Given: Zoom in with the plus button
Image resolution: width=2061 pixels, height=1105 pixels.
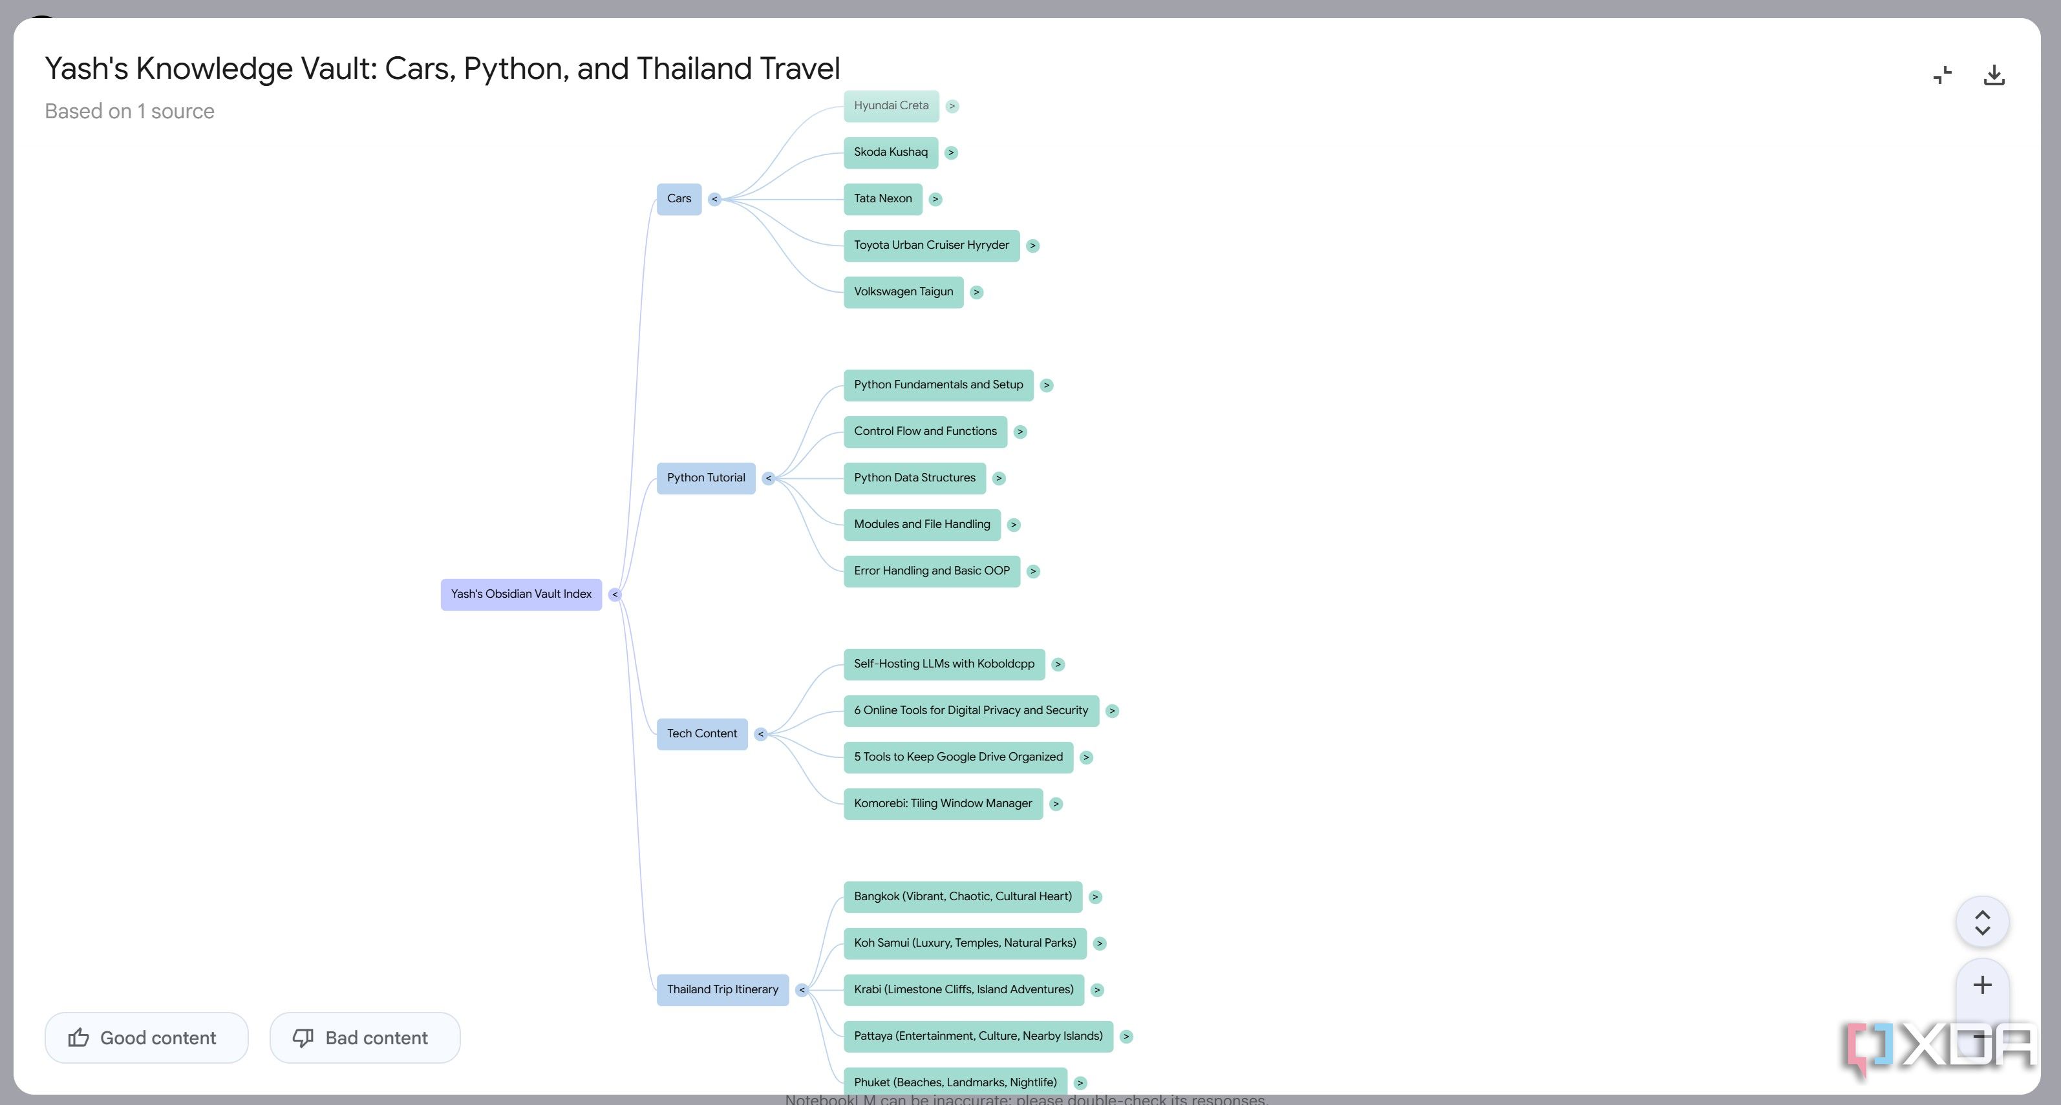Looking at the screenshot, I should (1981, 985).
